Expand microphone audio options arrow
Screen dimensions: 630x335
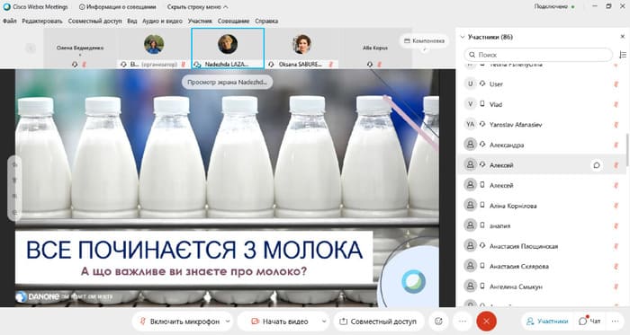pyautogui.click(x=228, y=322)
